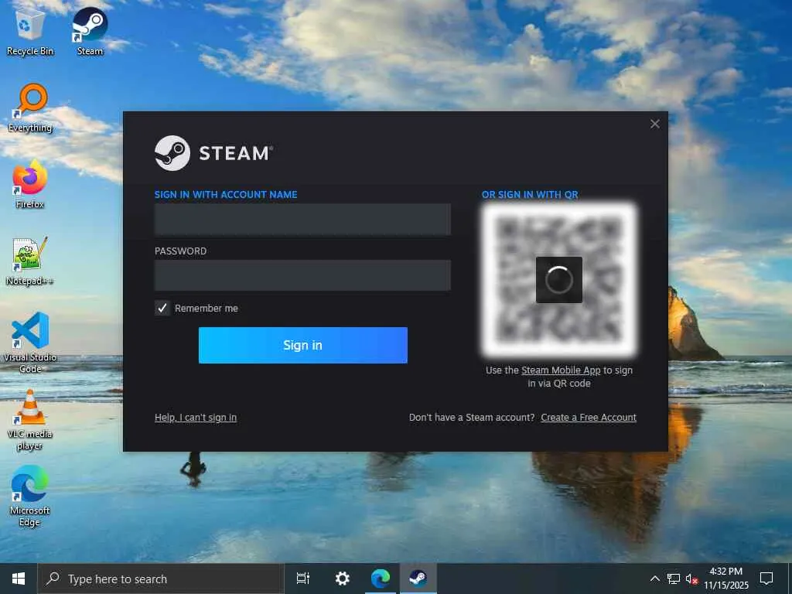Select the Everything search desktop icon
792x594 pixels.
pyautogui.click(x=30, y=108)
